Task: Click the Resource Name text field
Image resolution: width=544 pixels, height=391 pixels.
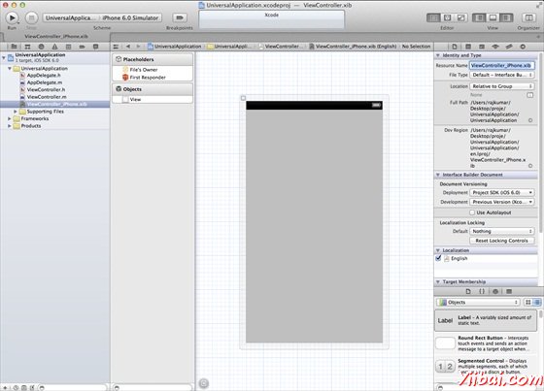Action: (x=501, y=65)
